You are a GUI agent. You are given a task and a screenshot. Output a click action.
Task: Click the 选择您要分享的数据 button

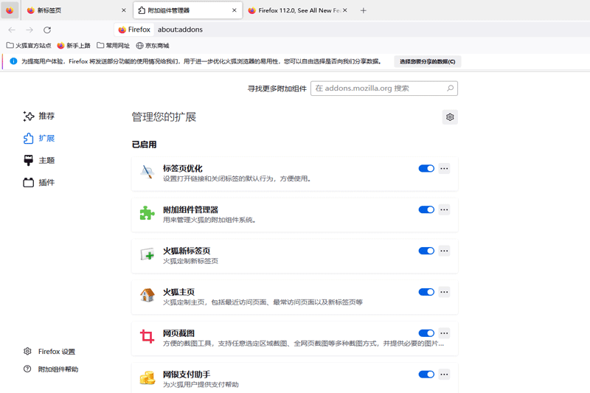pos(427,61)
